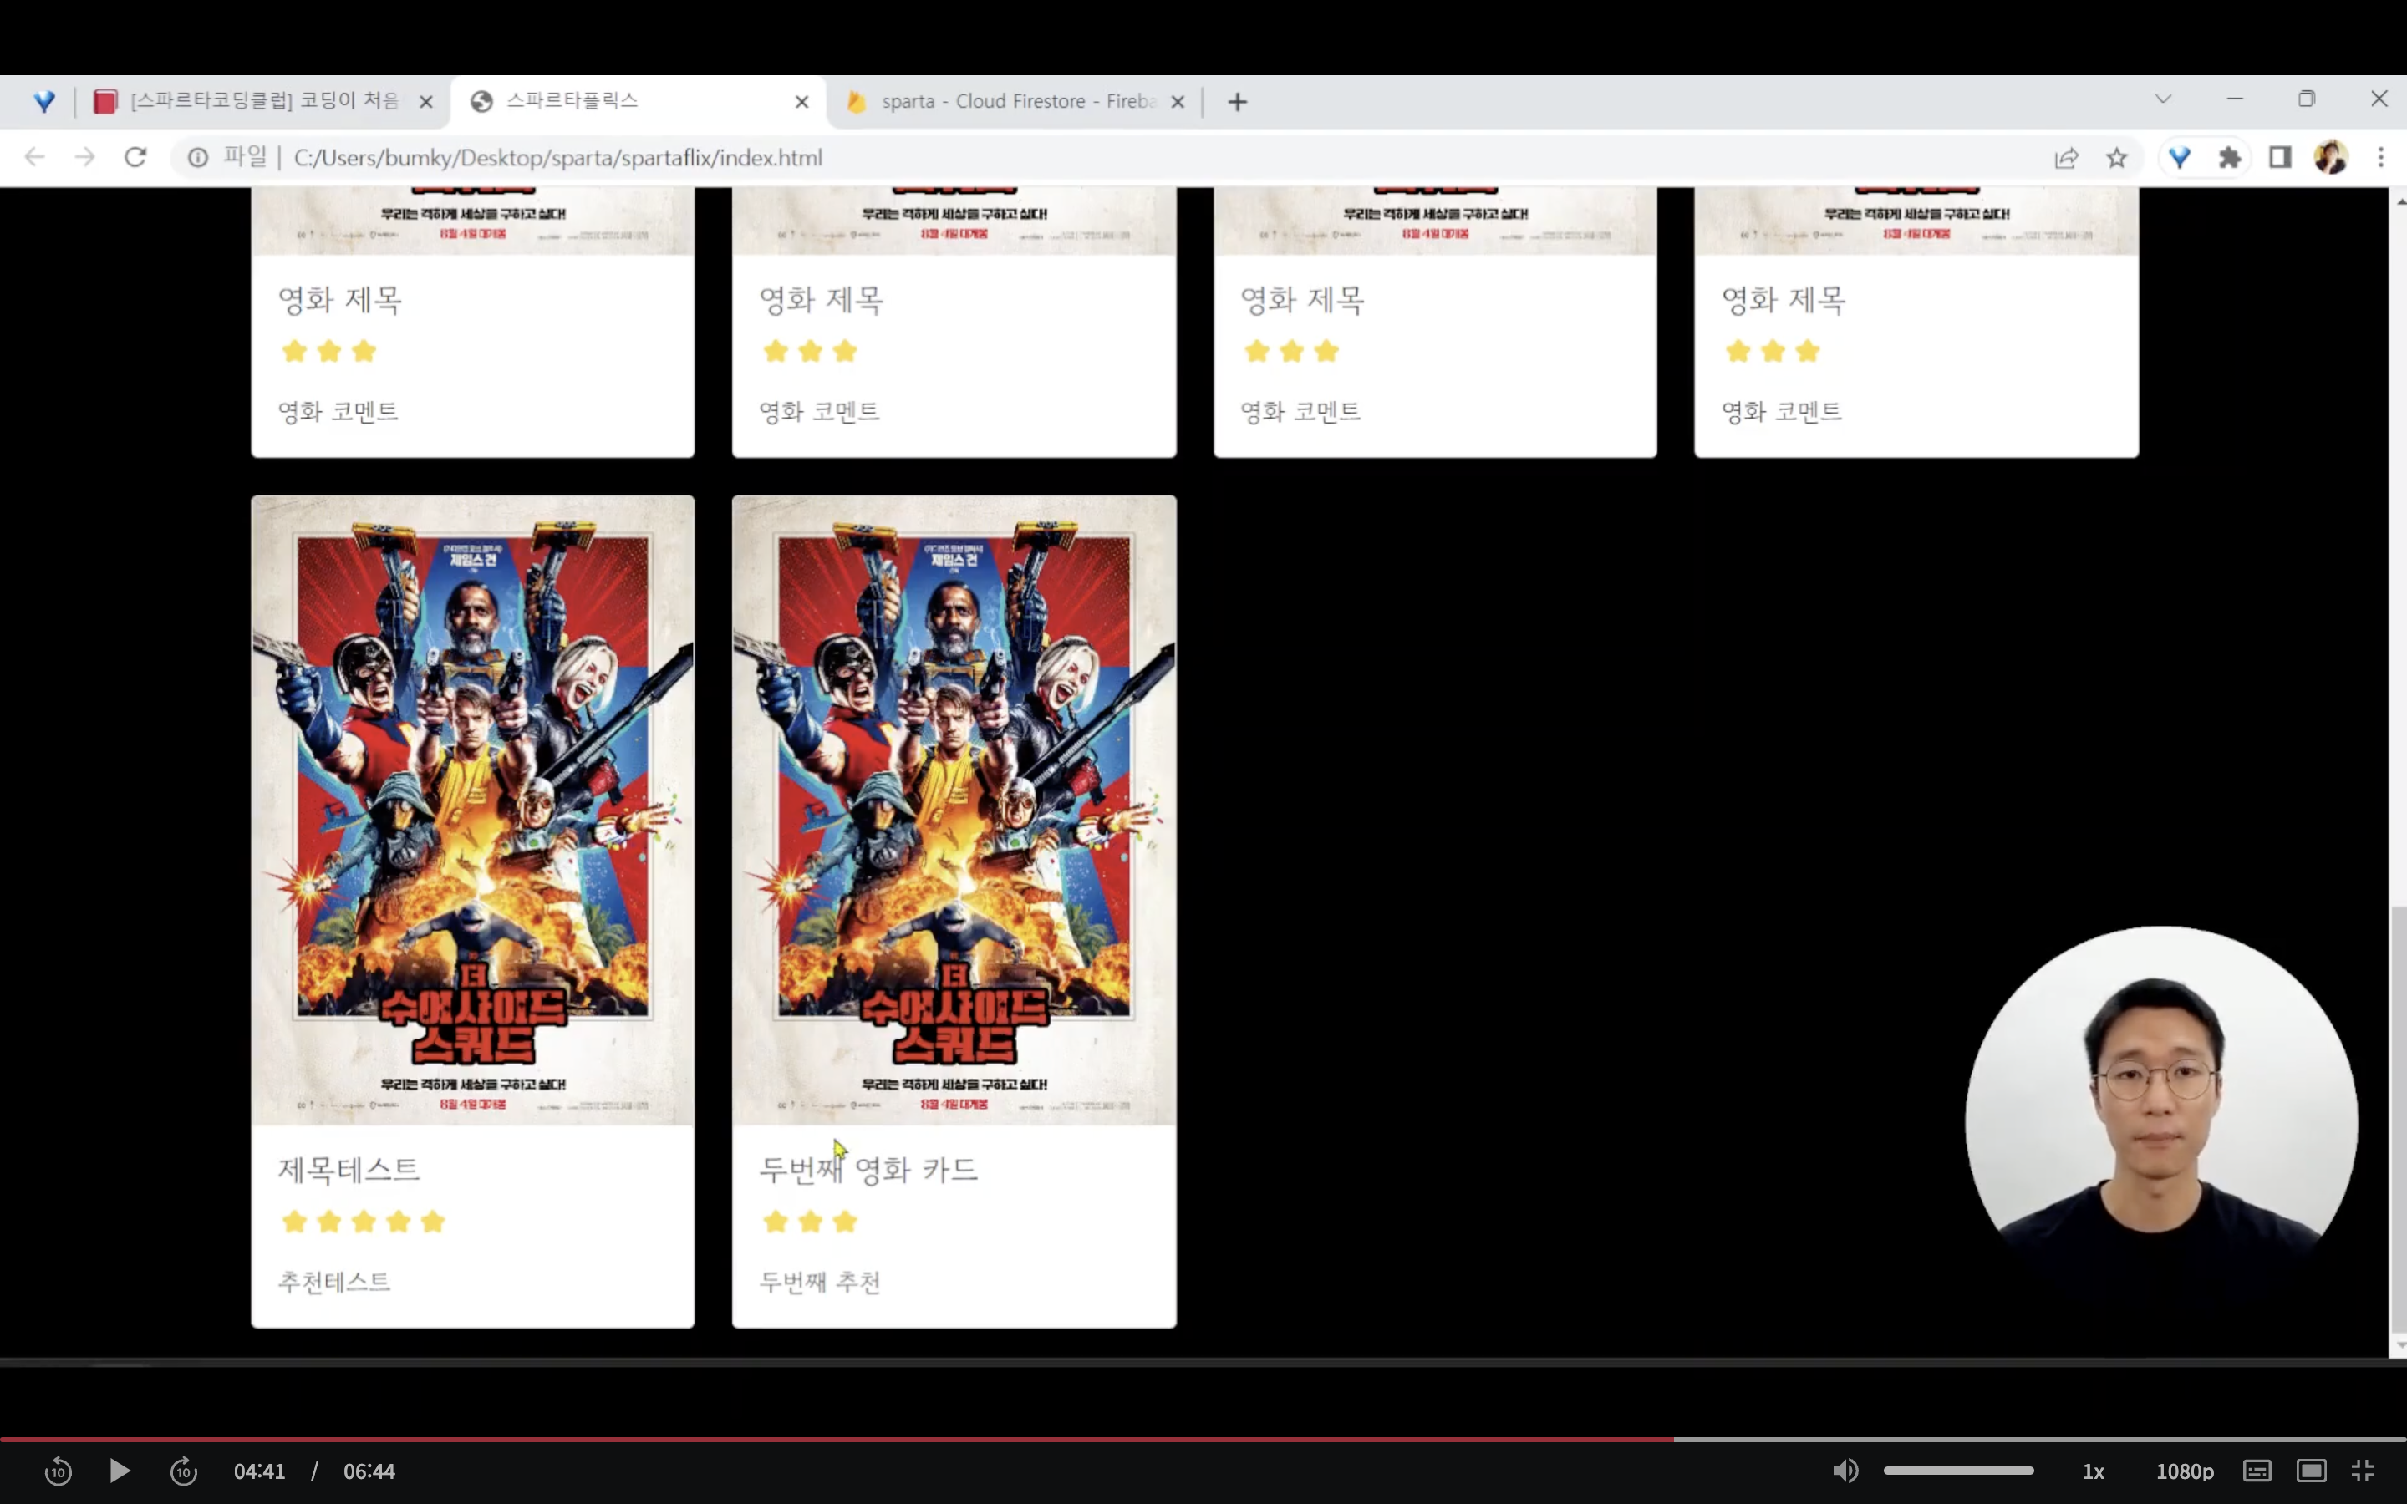Close the Cloud Firestore tab
2407x1504 pixels.
click(1178, 101)
